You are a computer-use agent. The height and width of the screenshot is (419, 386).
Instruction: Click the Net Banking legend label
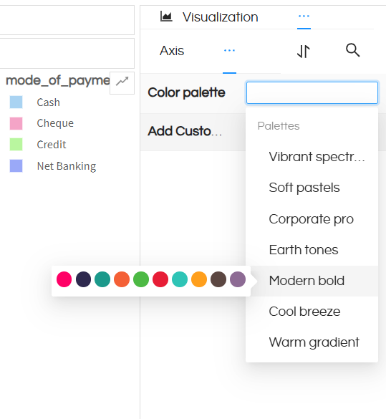[x=67, y=166]
